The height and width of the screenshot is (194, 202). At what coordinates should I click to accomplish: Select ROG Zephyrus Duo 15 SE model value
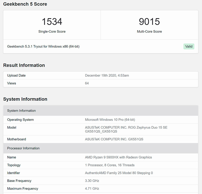(126, 129)
